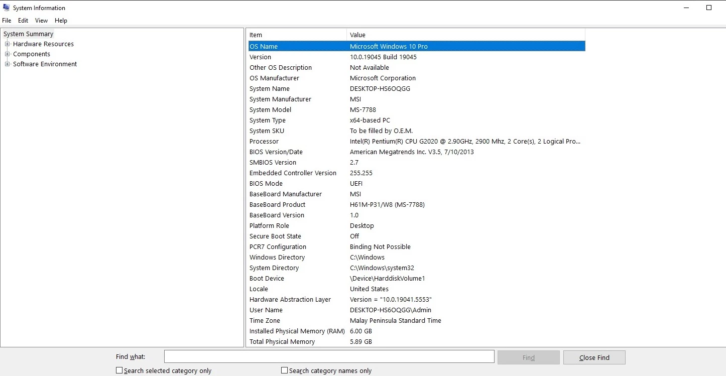Open the Edit menu
Viewport: 726px width, 376px height.
coord(23,21)
